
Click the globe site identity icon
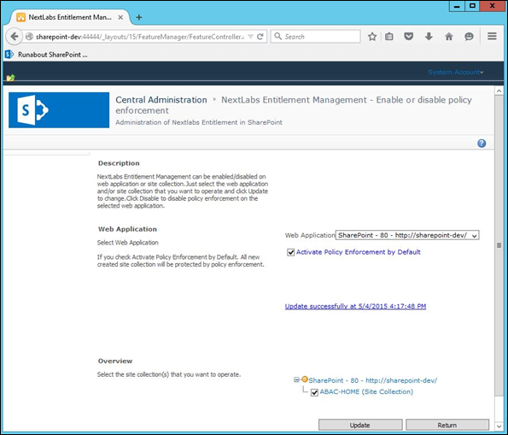tap(29, 37)
